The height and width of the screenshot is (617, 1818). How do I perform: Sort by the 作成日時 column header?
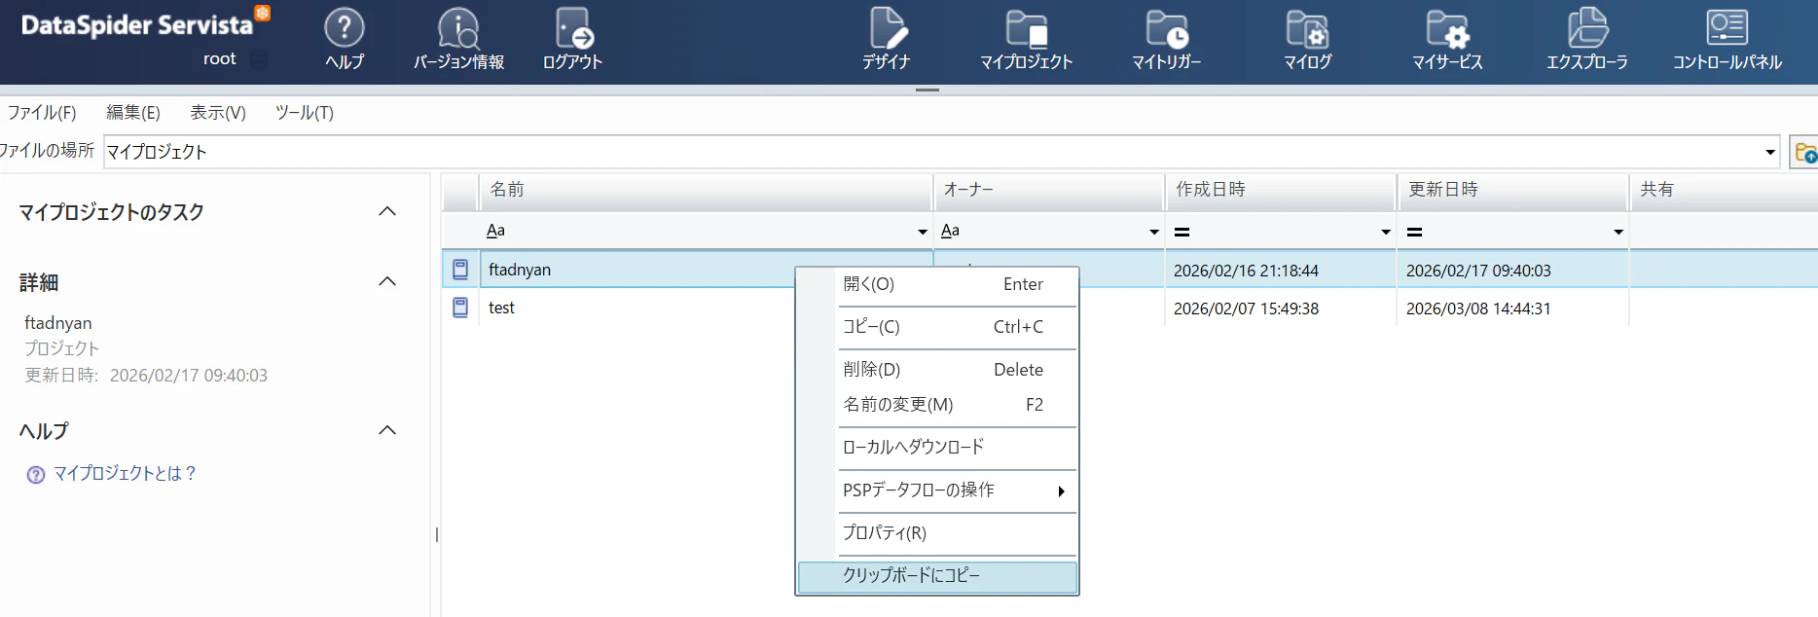(x=1281, y=190)
